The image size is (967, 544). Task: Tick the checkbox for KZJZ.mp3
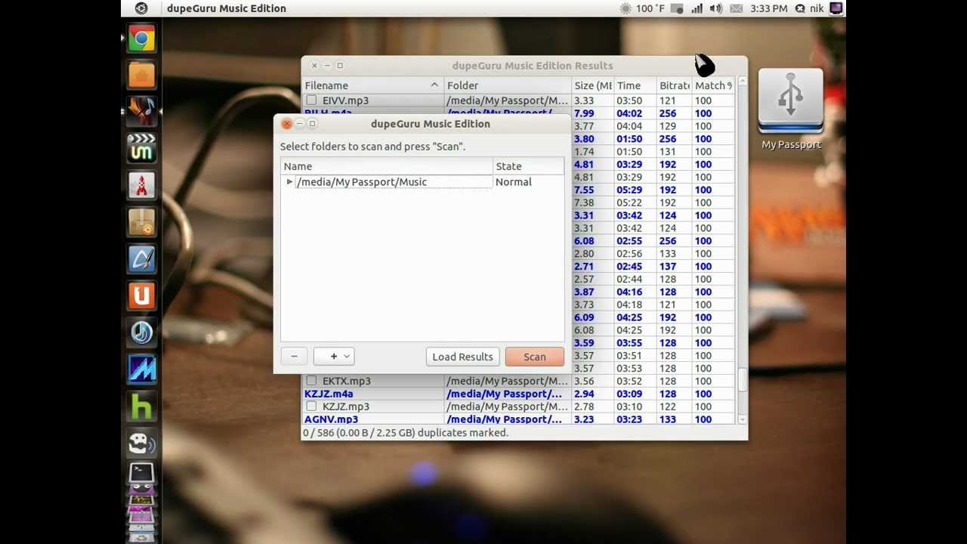click(x=311, y=406)
